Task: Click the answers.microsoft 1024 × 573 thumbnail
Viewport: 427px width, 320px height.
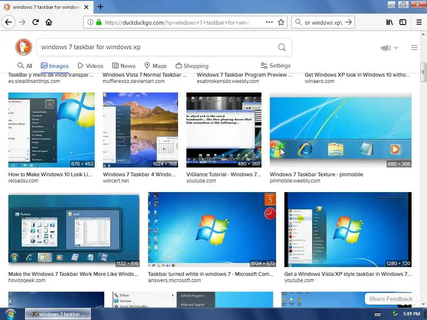Action: pos(212,230)
